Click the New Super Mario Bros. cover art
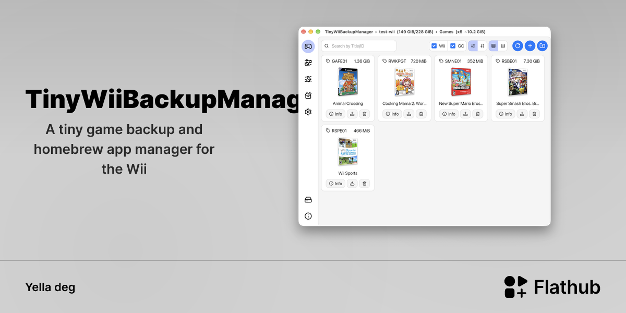Screen dimensions: 626x313 click(461, 82)
